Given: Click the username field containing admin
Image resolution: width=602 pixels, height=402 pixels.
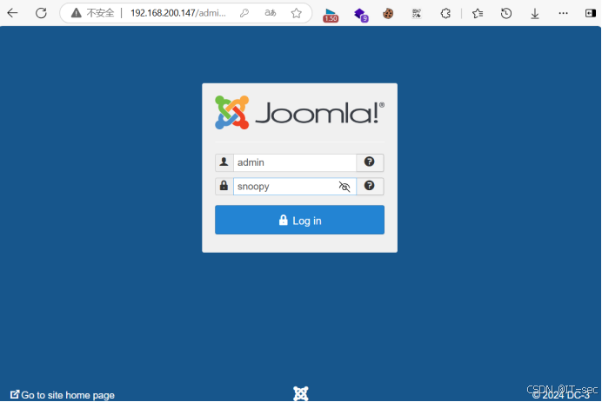Looking at the screenshot, I should [294, 162].
